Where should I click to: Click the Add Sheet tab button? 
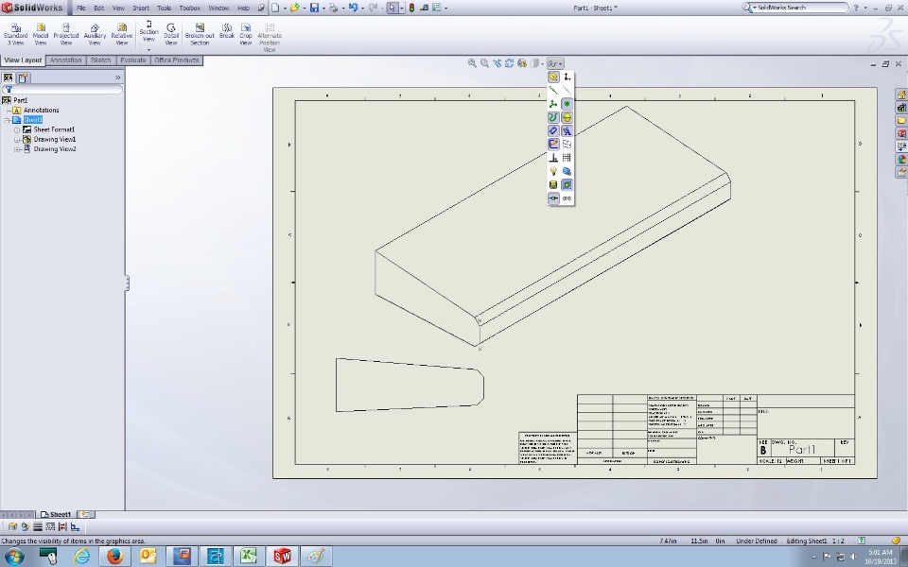pyautogui.click(x=85, y=514)
